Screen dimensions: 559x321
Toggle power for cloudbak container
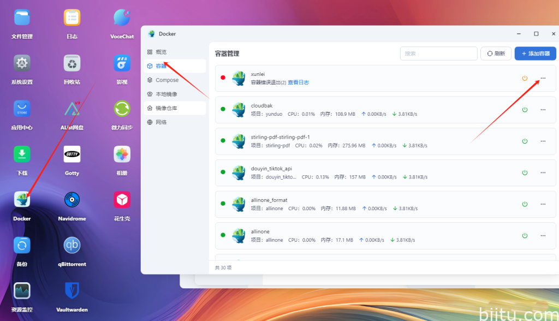525,110
